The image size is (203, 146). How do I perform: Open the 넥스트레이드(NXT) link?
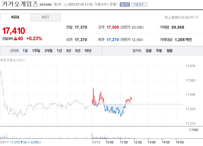click(179, 17)
